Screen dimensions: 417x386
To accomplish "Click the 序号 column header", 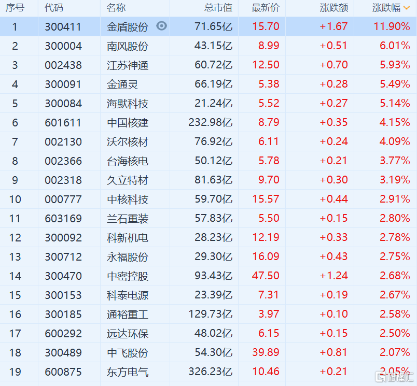I will 15,8.
